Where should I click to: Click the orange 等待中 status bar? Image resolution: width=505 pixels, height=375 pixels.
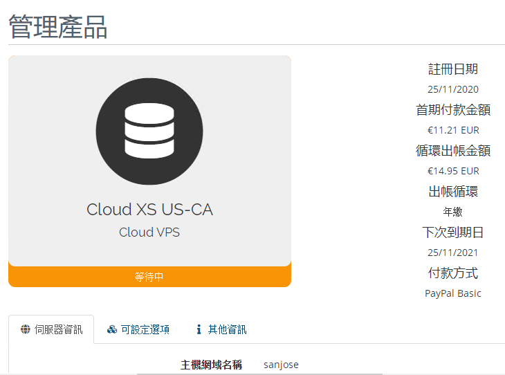[149, 277]
